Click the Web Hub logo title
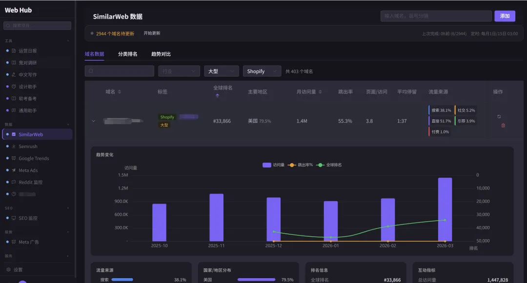This screenshot has height=283, width=527. pyautogui.click(x=18, y=10)
